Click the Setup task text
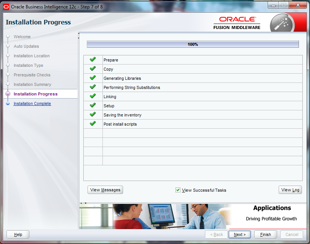 [x=109, y=106]
